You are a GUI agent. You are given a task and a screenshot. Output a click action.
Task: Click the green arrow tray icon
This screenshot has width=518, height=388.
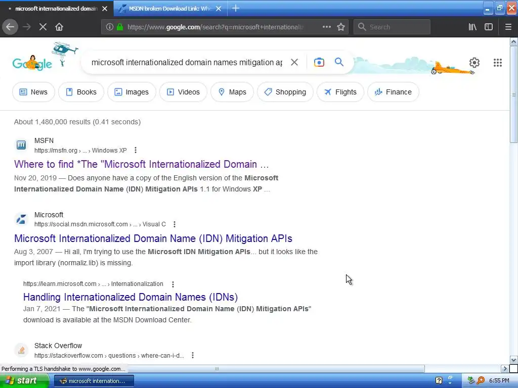471,381
